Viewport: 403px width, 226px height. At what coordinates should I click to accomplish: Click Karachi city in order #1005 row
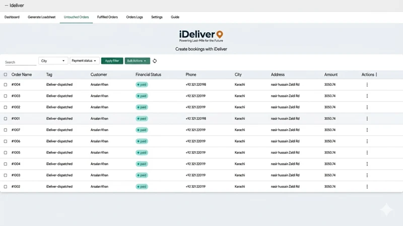240,153
